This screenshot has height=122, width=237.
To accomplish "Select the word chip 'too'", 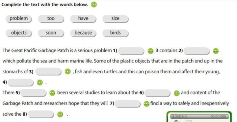I will coord(51,19).
